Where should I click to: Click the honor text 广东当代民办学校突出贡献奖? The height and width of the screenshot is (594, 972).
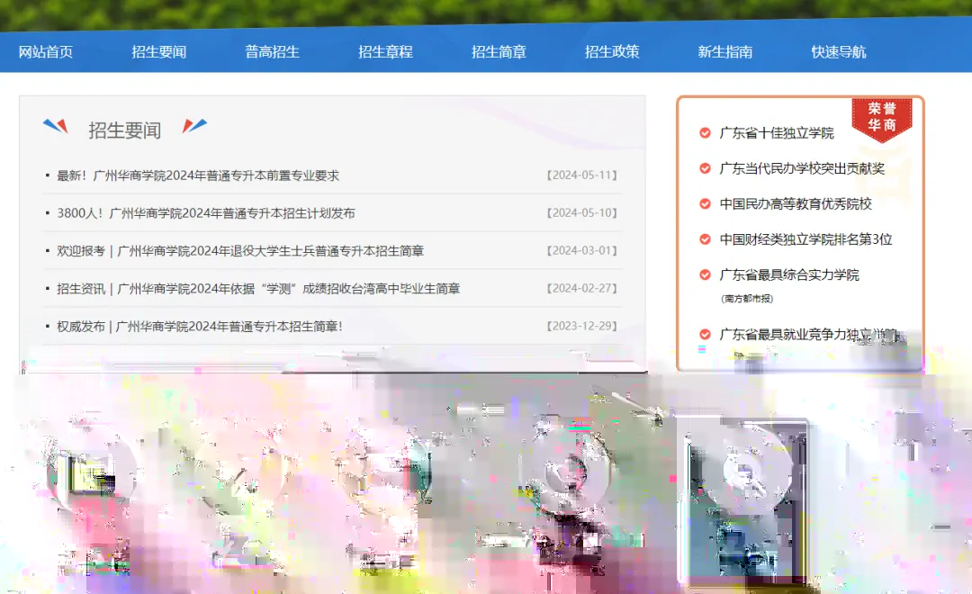click(802, 168)
